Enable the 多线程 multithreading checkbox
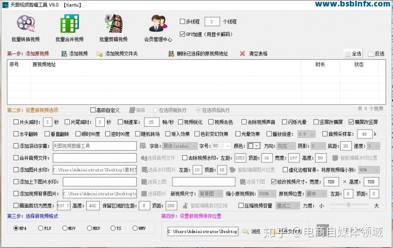The width and height of the screenshot is (393, 248). click(x=182, y=22)
